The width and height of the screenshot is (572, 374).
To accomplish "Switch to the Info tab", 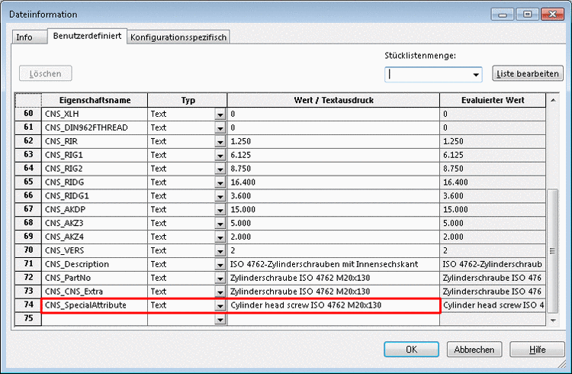I will 29,37.
